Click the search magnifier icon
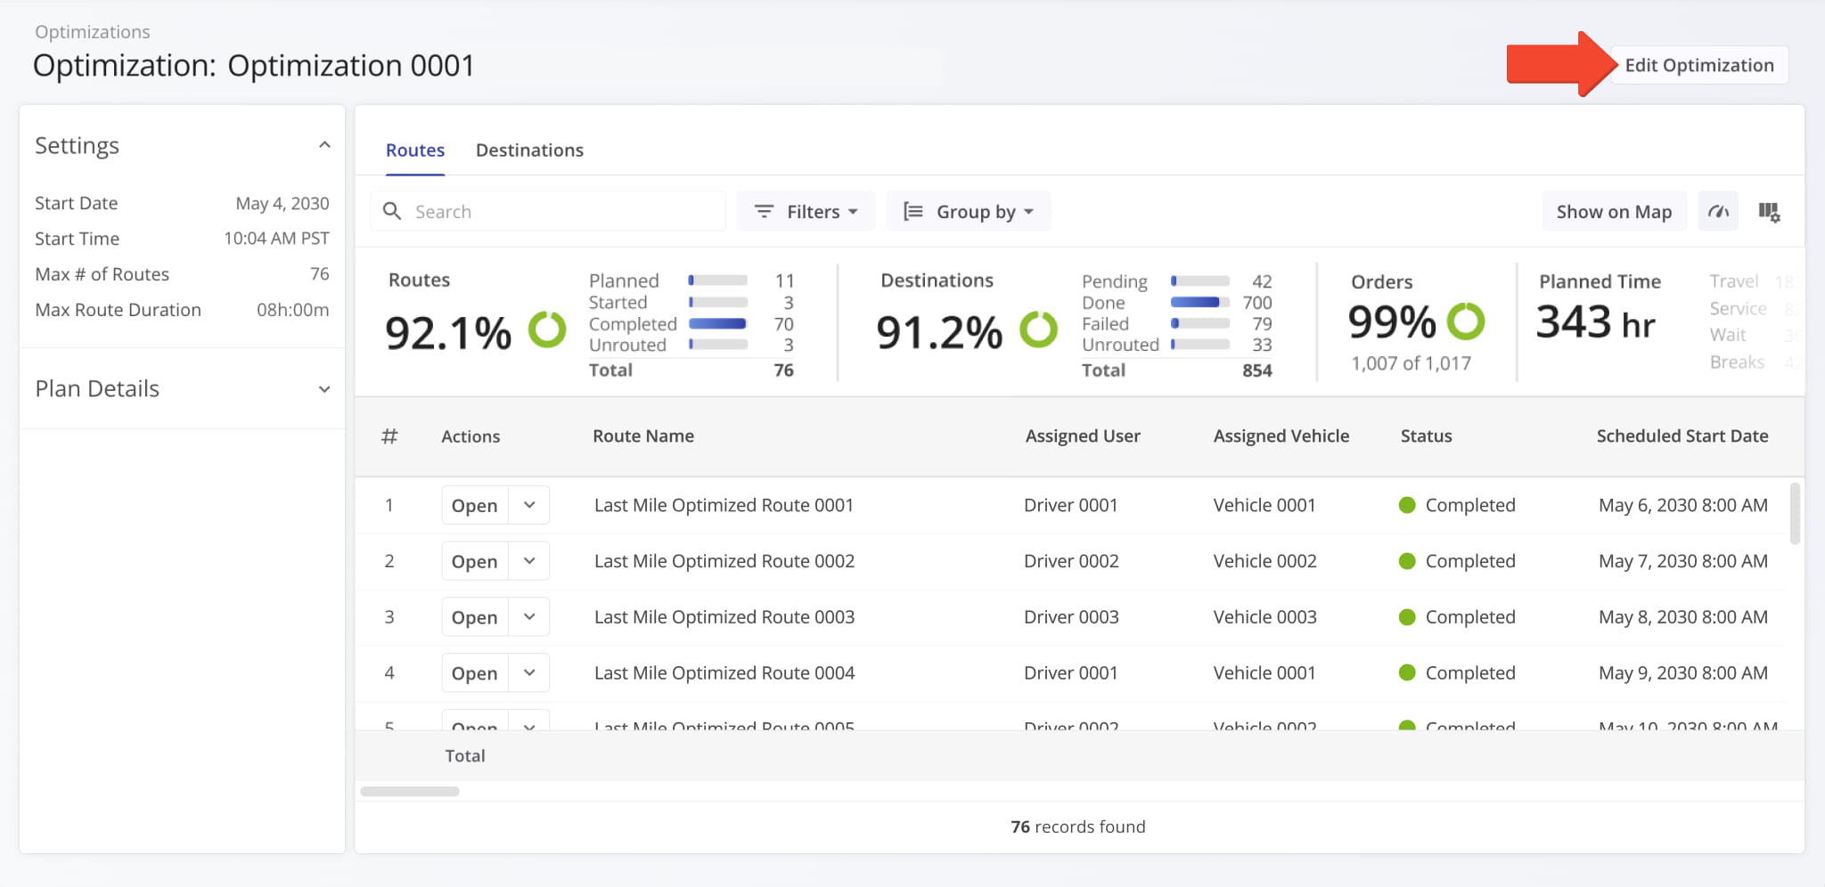The height and width of the screenshot is (887, 1825). click(x=392, y=211)
